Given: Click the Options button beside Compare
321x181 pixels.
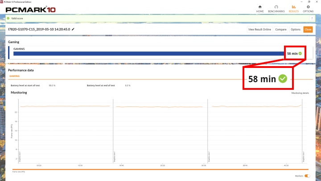Looking at the screenshot, I should pyautogui.click(x=296, y=29).
